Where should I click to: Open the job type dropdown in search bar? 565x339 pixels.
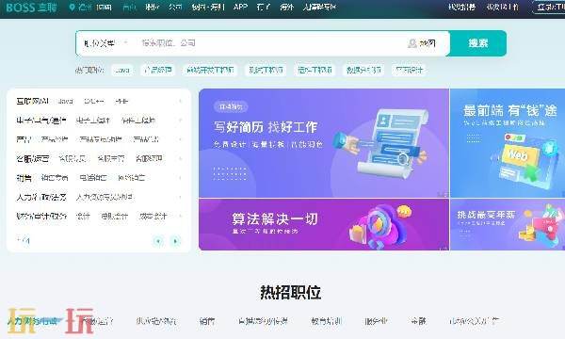click(x=105, y=43)
